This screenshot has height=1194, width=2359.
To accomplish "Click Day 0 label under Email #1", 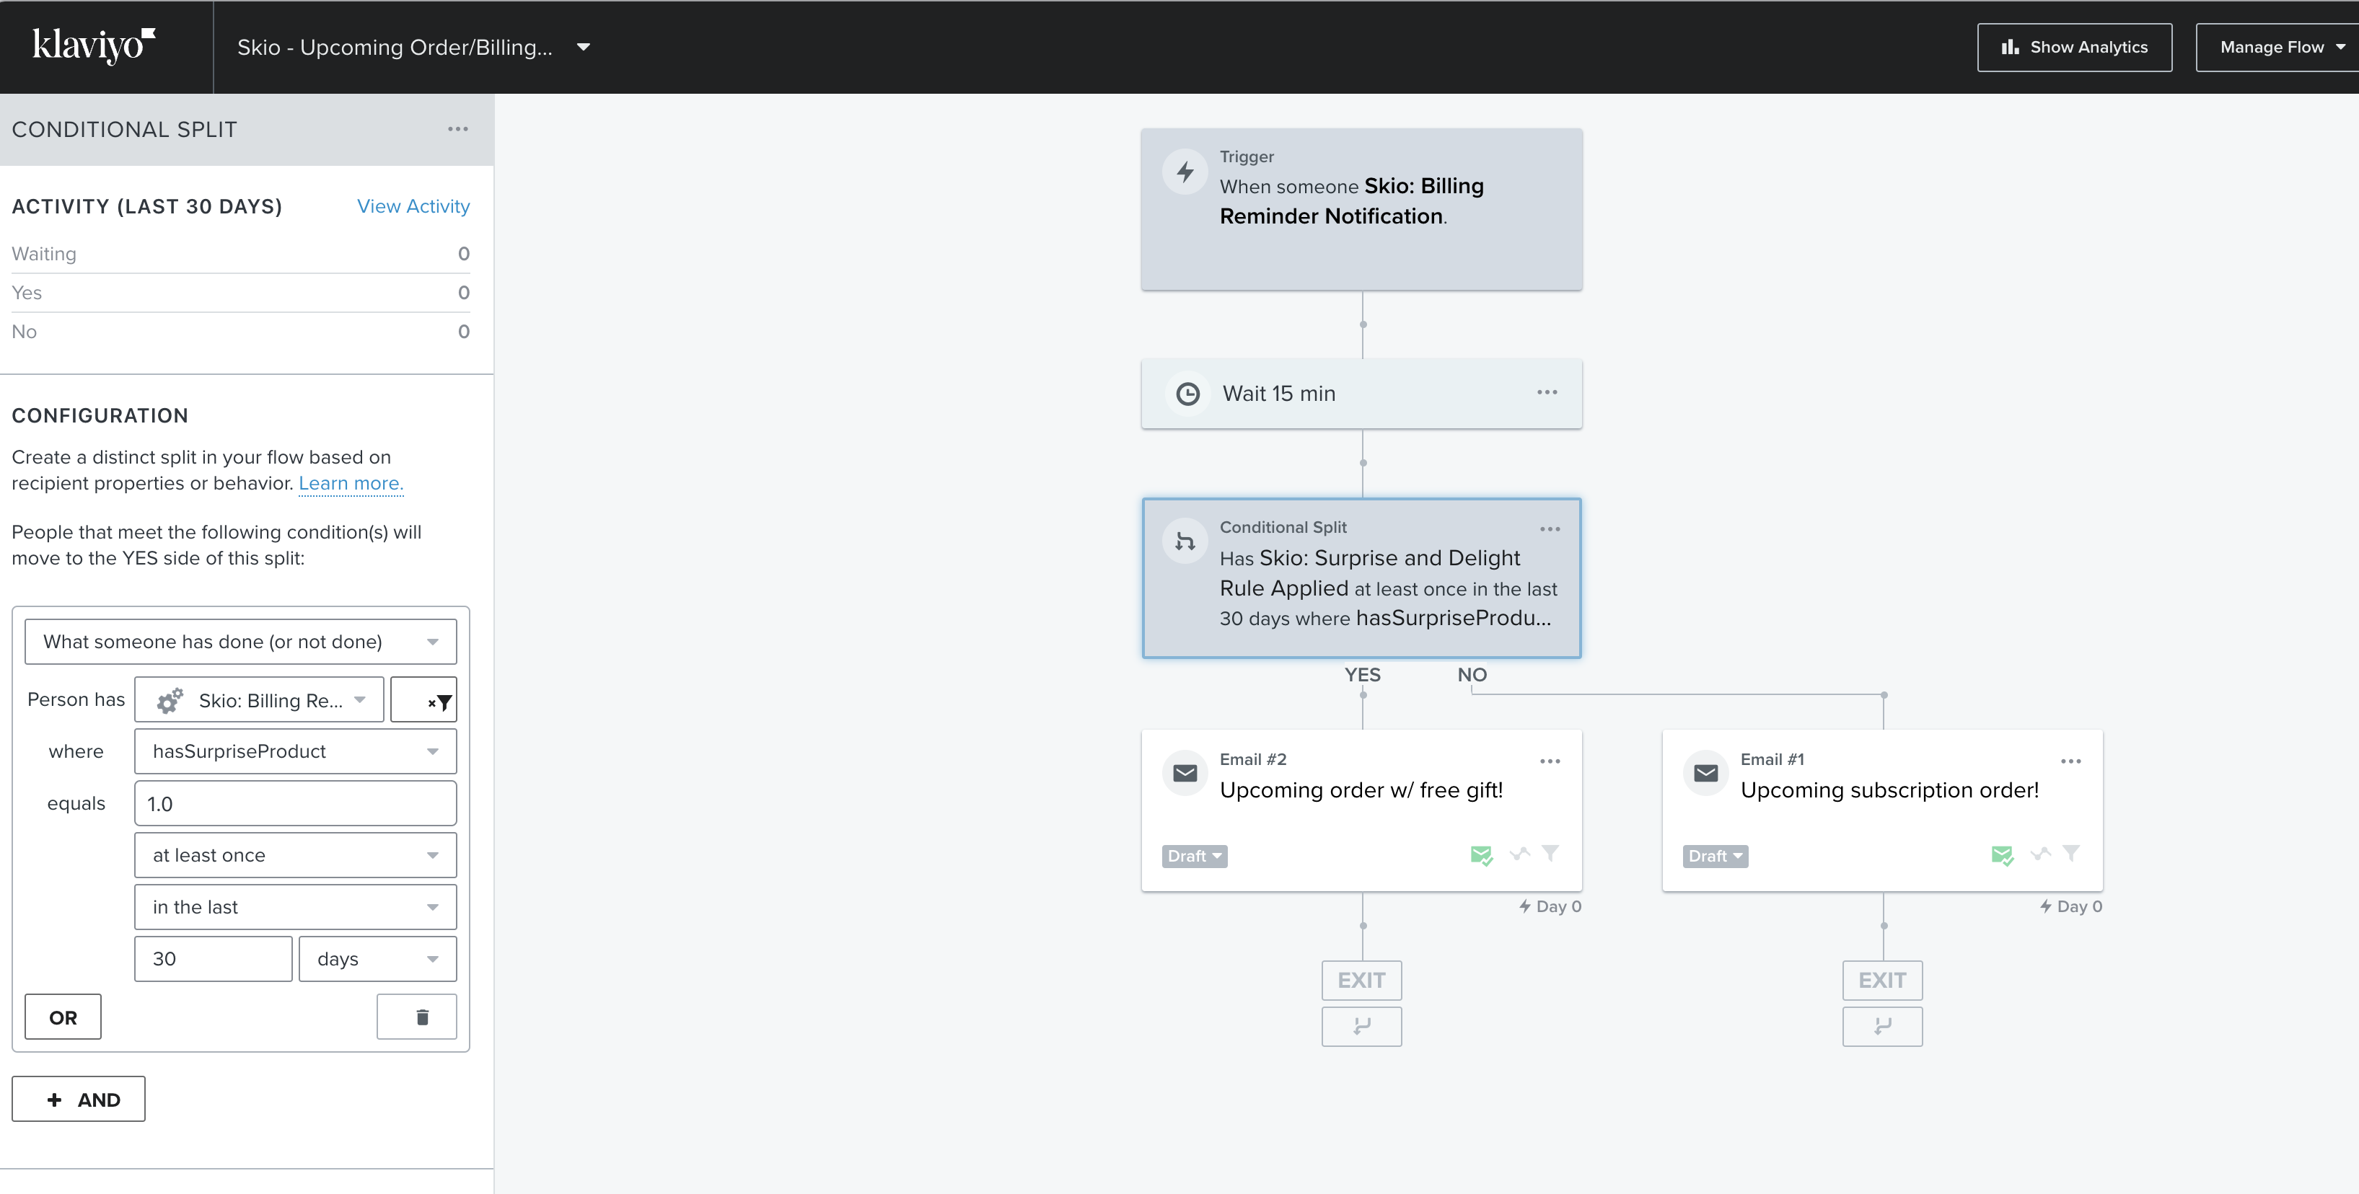I will pos(2071,907).
